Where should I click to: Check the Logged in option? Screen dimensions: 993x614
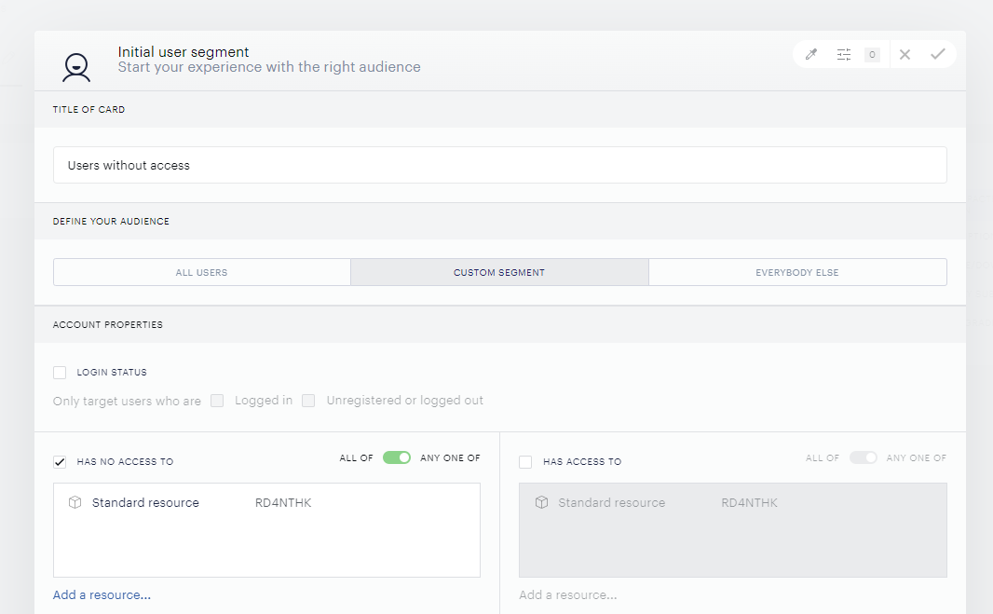pyautogui.click(x=217, y=401)
